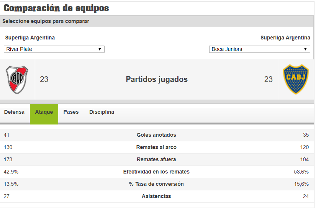Click Boca's 104 shots off target
Screen dimensions: 316x208
[x=304, y=160]
